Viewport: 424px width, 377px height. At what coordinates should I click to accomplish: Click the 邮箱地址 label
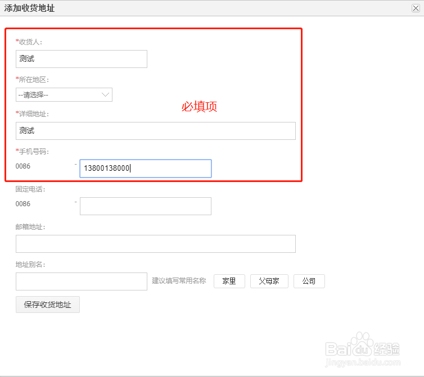click(x=30, y=227)
